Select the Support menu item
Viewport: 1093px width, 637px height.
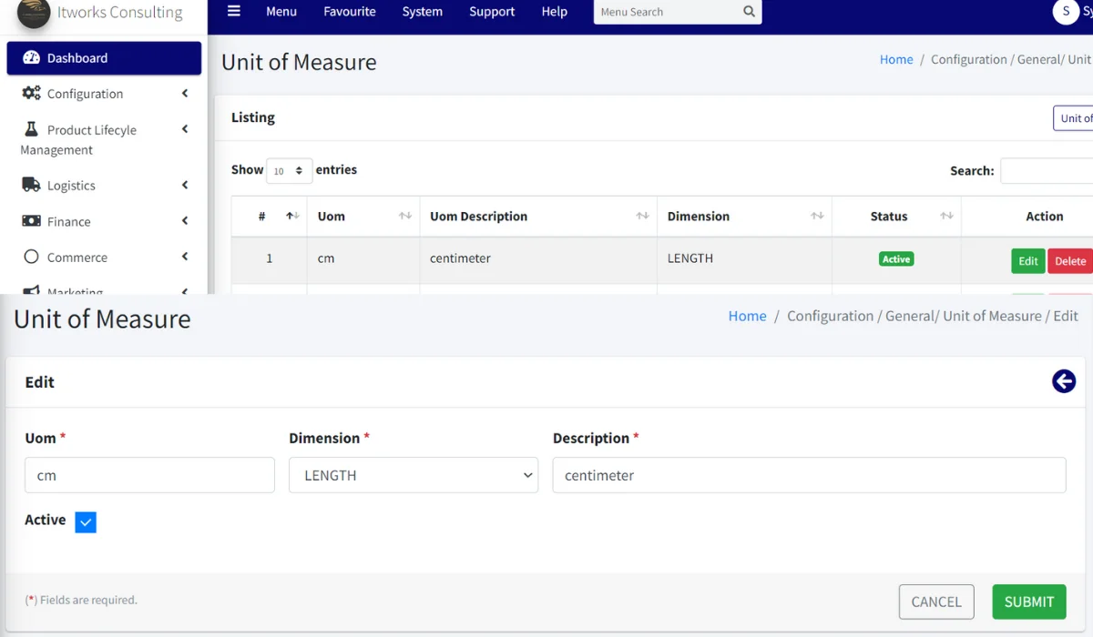tap(491, 12)
